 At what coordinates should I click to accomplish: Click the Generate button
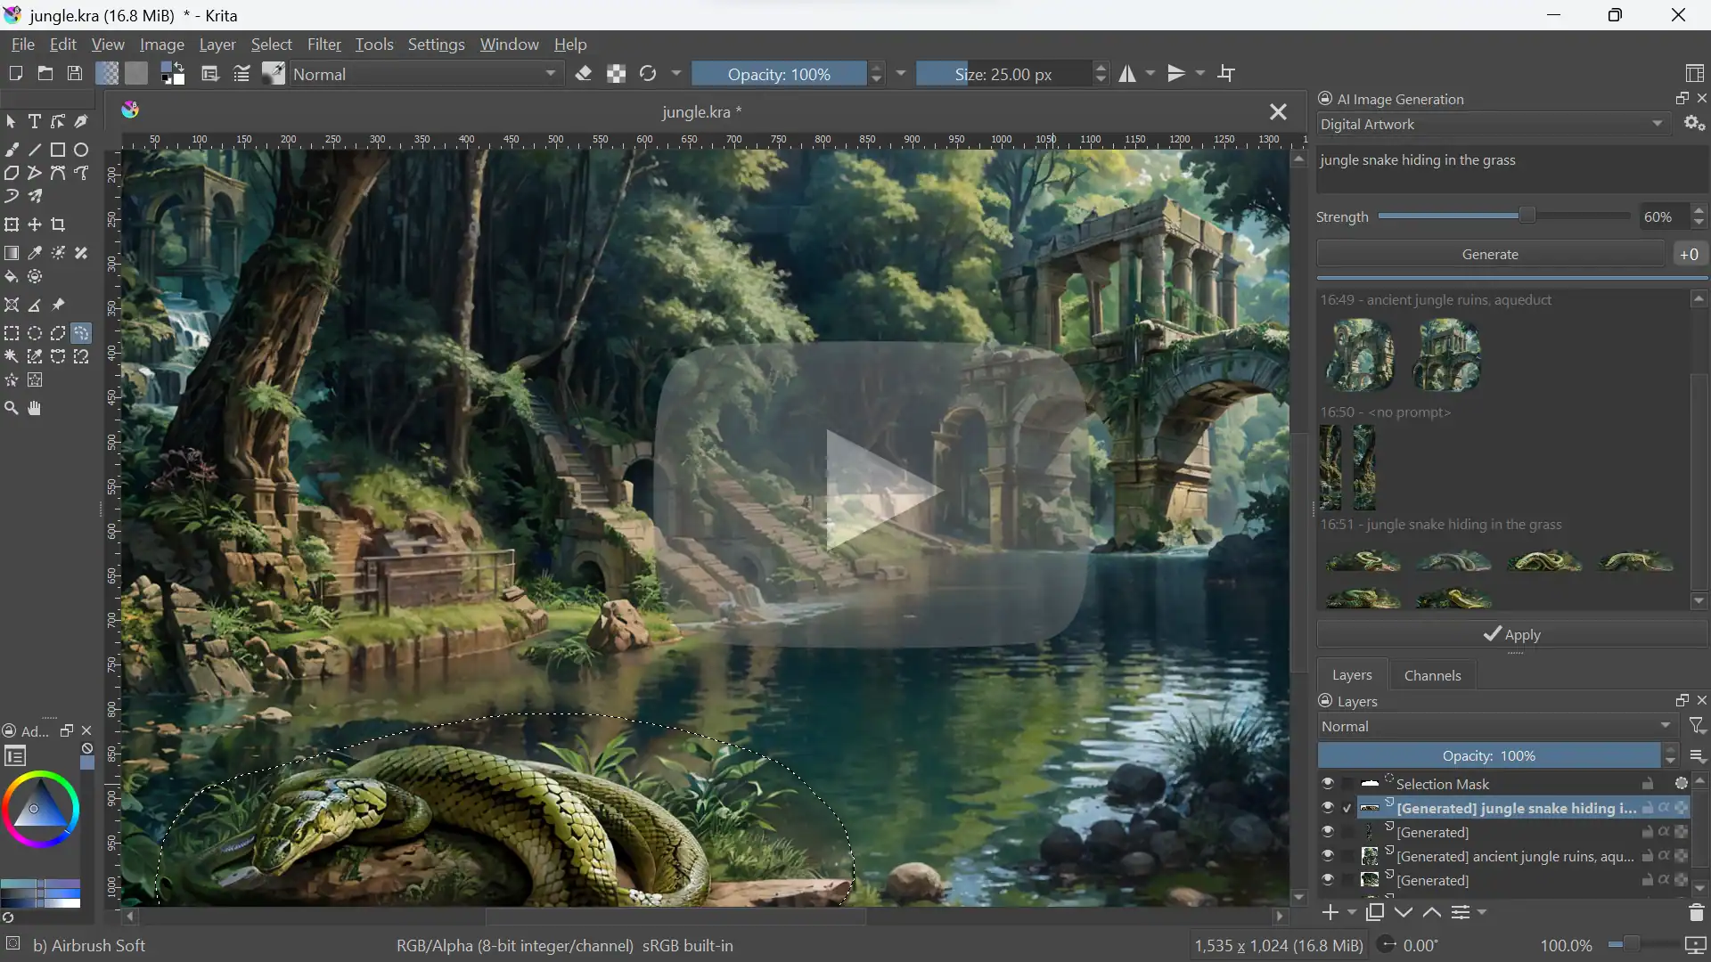[1491, 254]
